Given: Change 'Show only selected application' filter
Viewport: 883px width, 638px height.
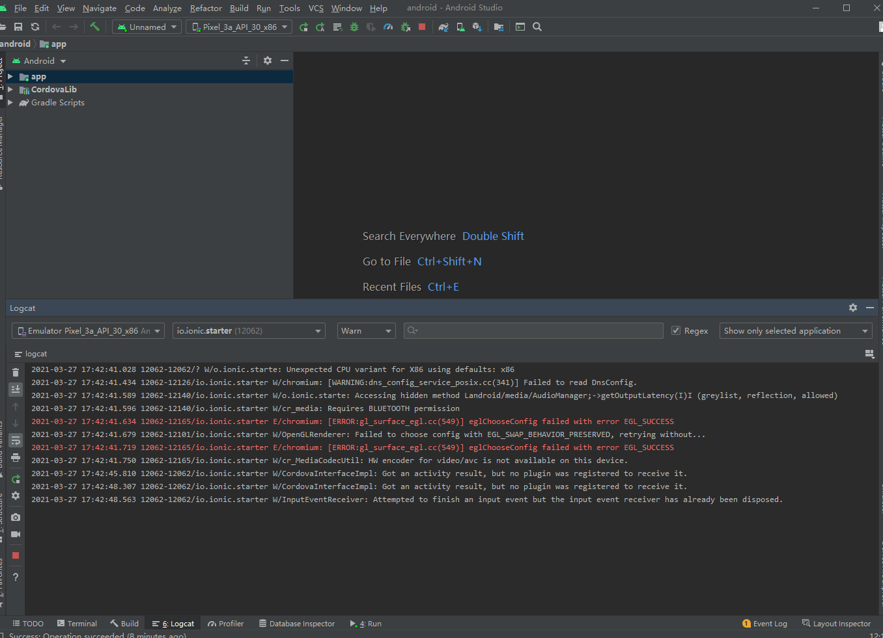Looking at the screenshot, I should point(795,330).
